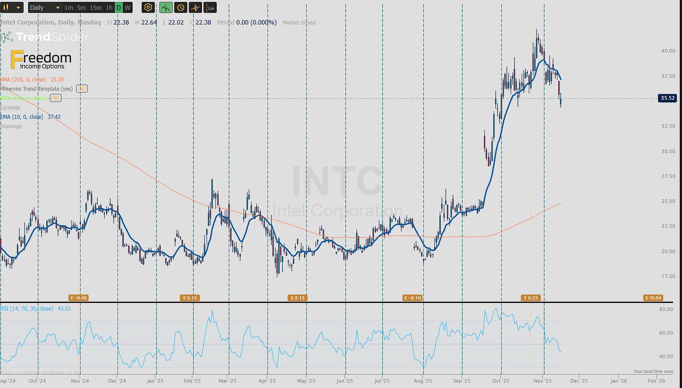Click the 25.00 price axis label
Screen dimensions: 682x388
click(668, 201)
